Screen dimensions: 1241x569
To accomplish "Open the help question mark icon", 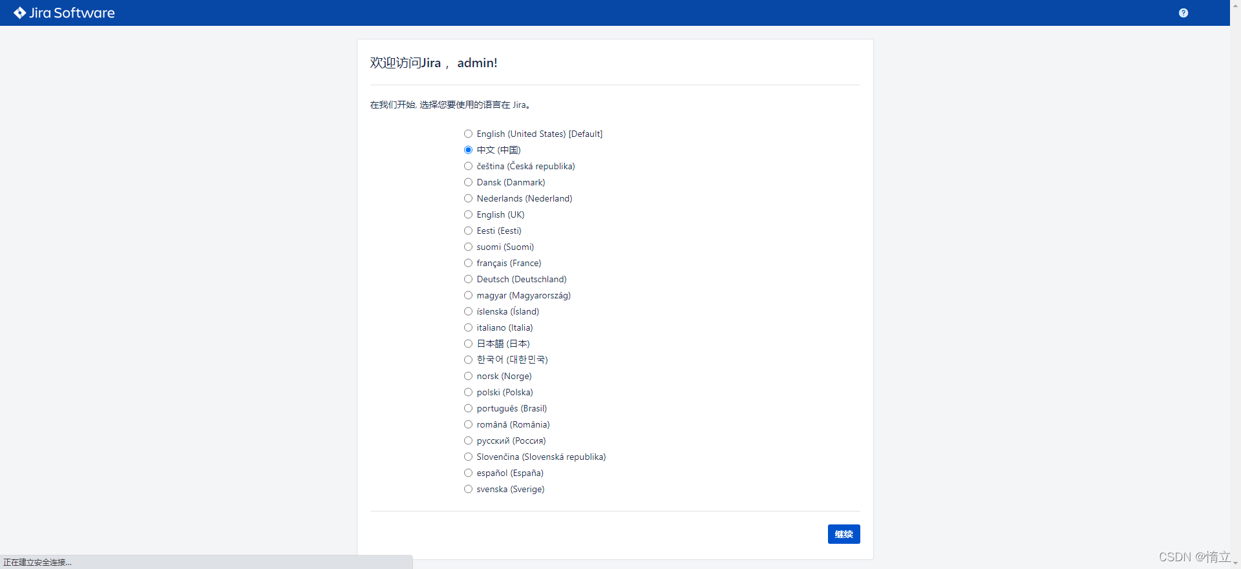I will point(1183,13).
